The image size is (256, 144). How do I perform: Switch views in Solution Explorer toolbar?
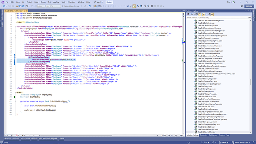(188, 14)
